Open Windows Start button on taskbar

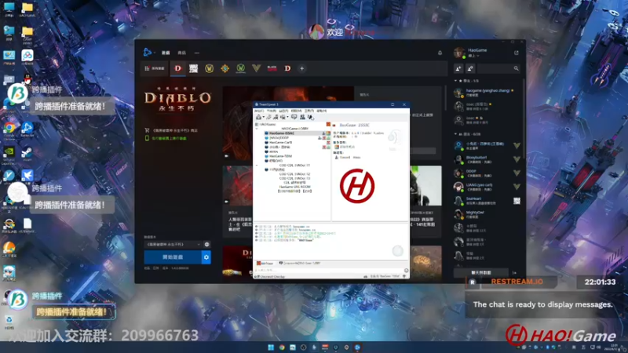coord(271,348)
